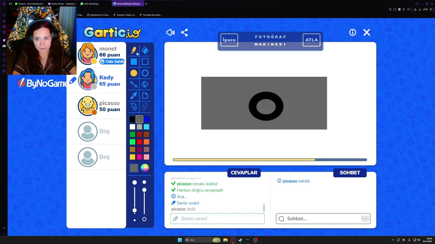Open the rainbow custom color wheel
This screenshot has height=244, width=435.
point(145,168)
